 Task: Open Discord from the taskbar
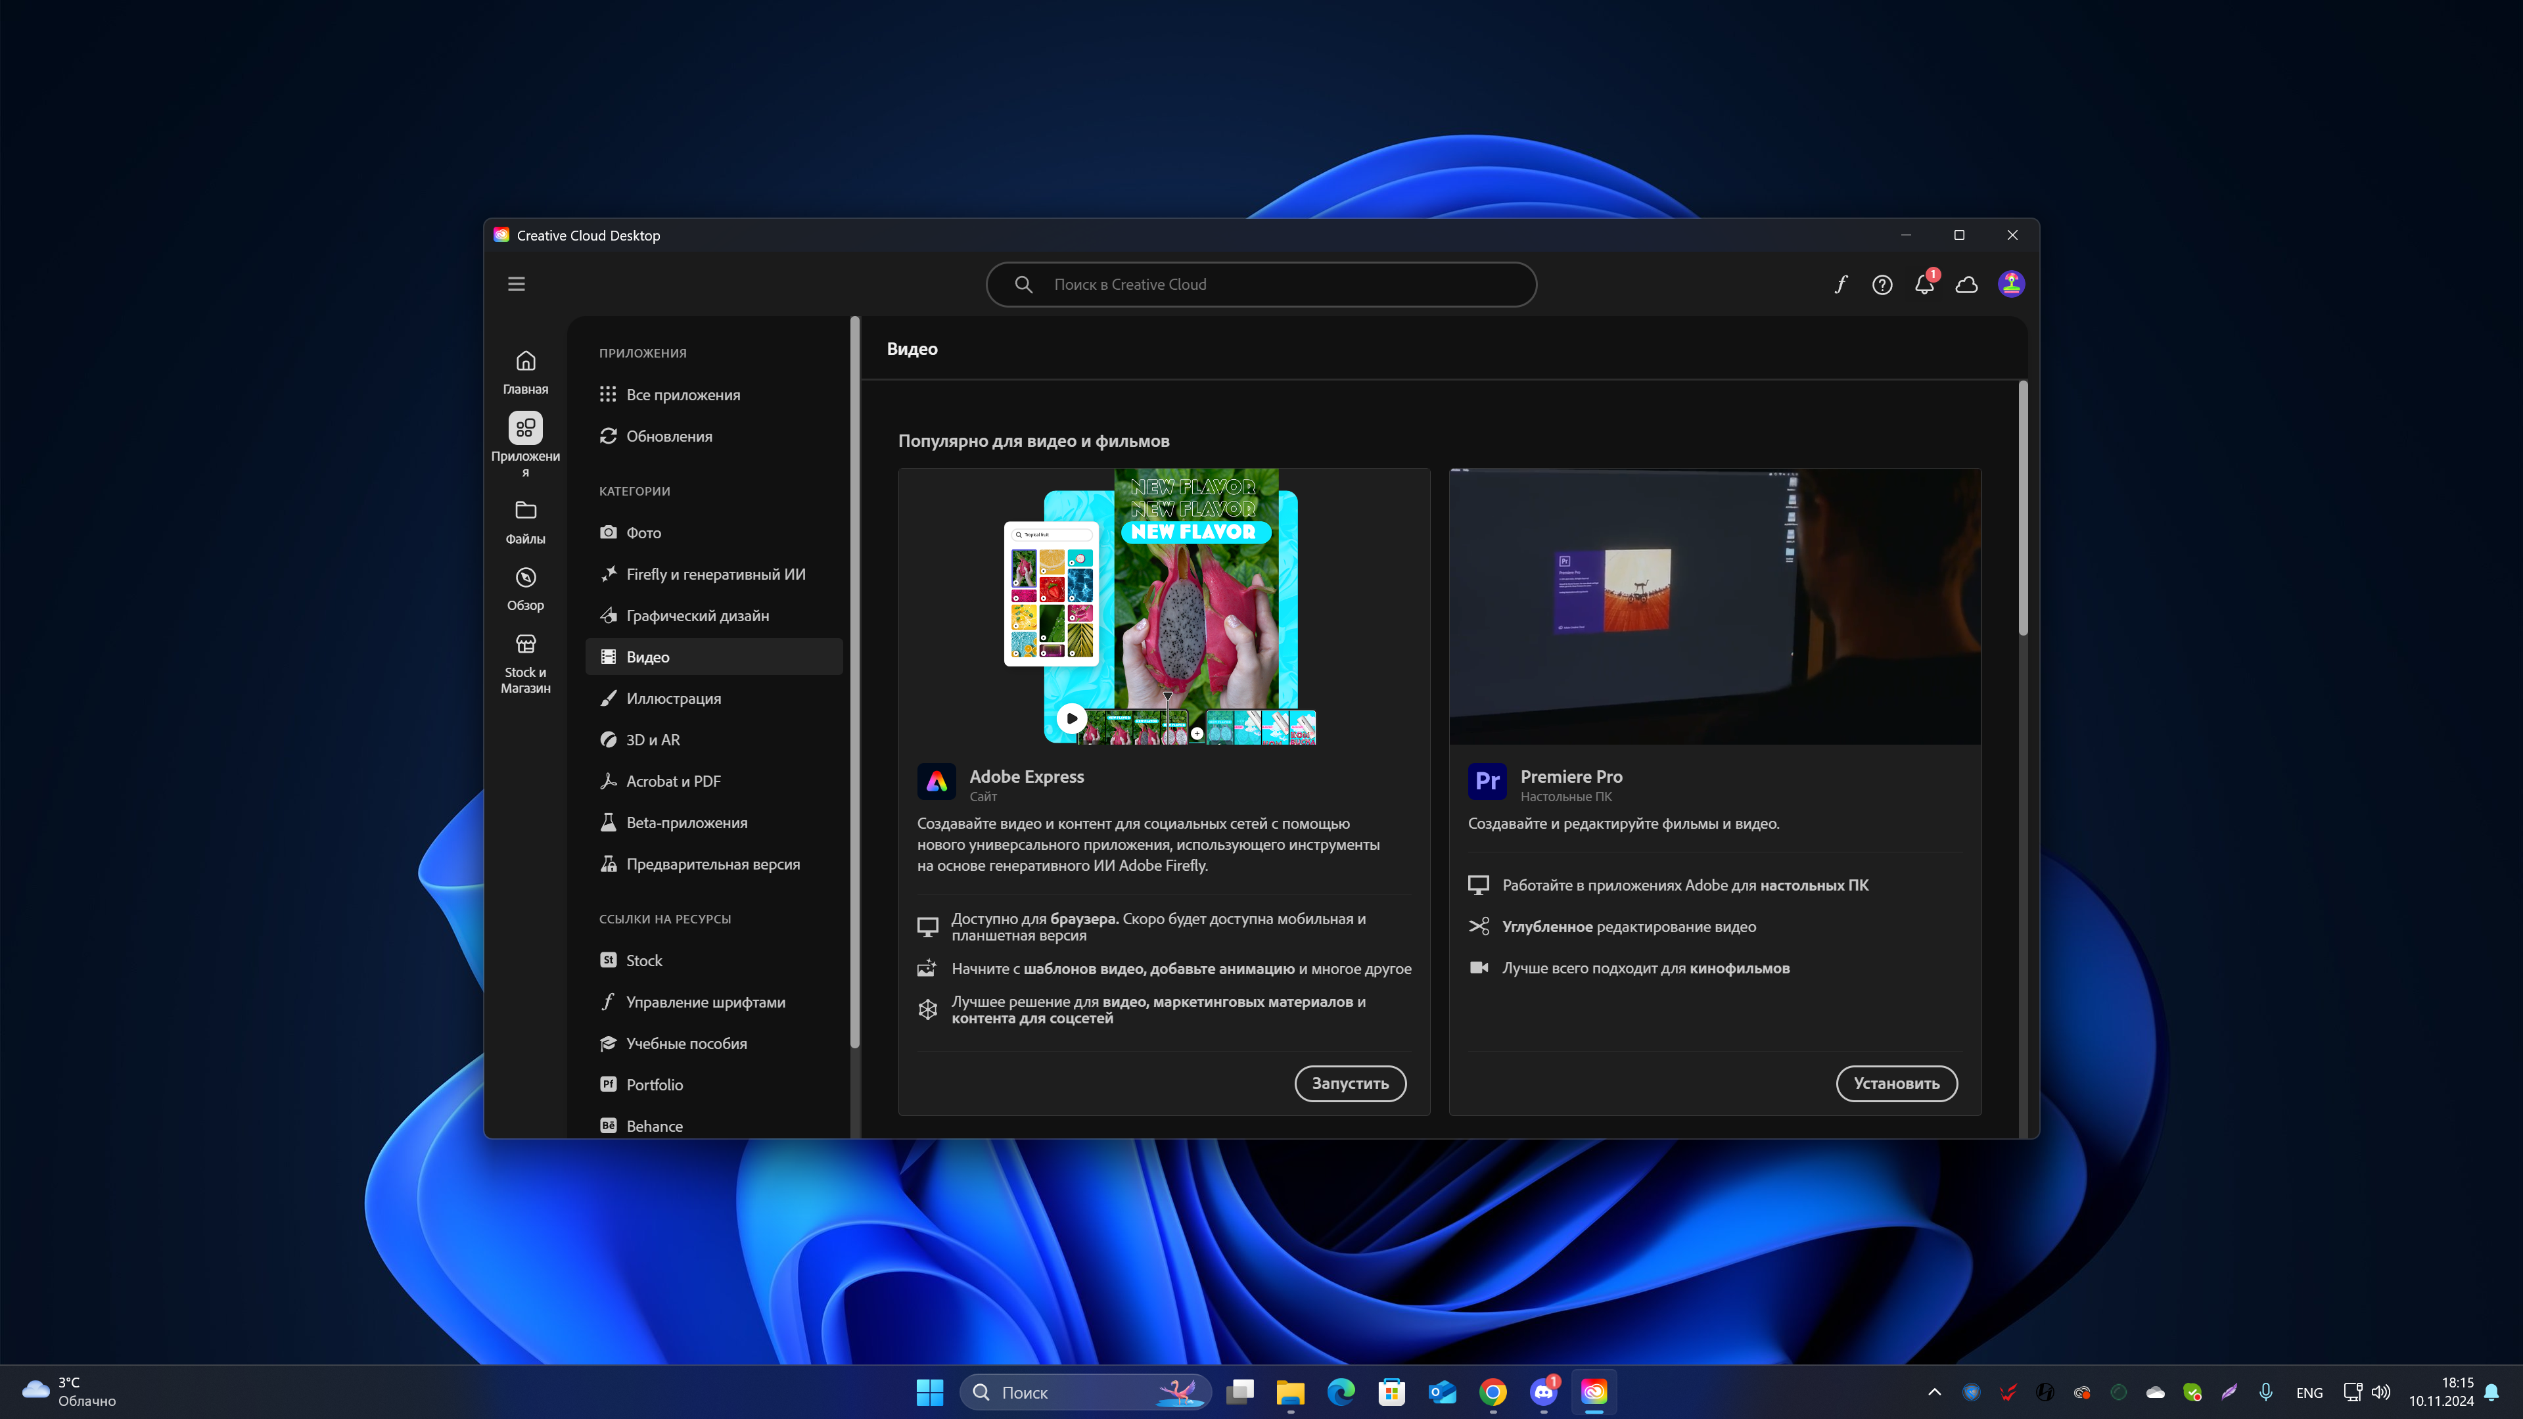click(x=1544, y=1391)
